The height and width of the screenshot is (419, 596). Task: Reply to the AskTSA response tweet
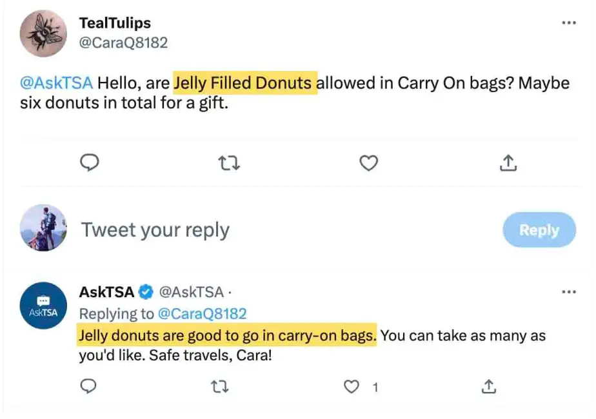pos(89,387)
